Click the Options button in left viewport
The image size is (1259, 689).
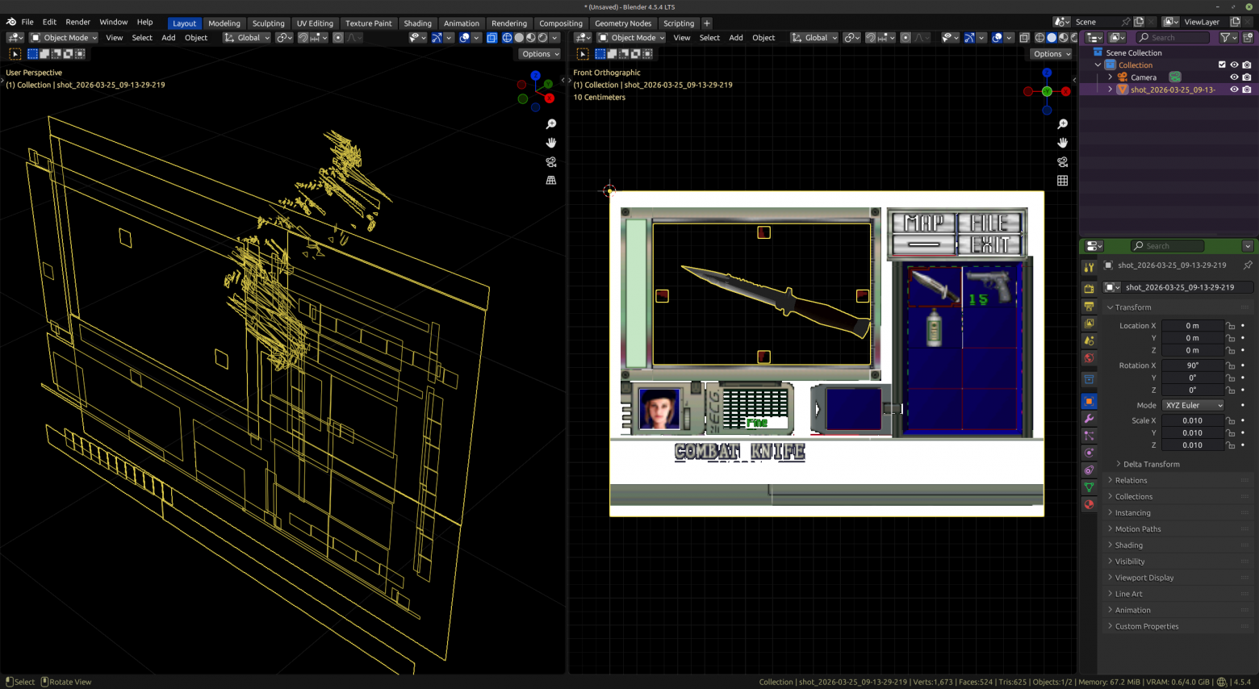[540, 54]
